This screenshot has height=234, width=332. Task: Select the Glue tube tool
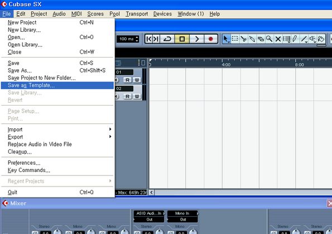(x=252, y=39)
